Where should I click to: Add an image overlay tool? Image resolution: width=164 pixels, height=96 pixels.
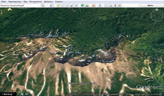coord(72,6)
